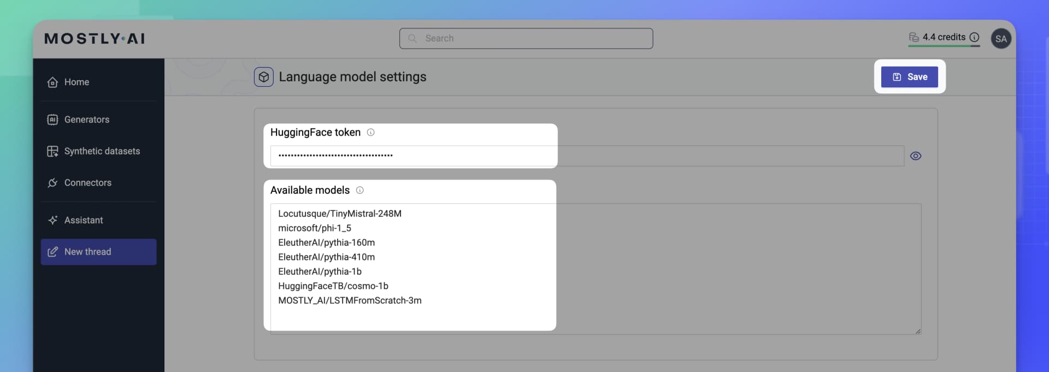Click EleutherAI/pythia-1b model line
Screen dimensions: 1049x372
(x=320, y=271)
